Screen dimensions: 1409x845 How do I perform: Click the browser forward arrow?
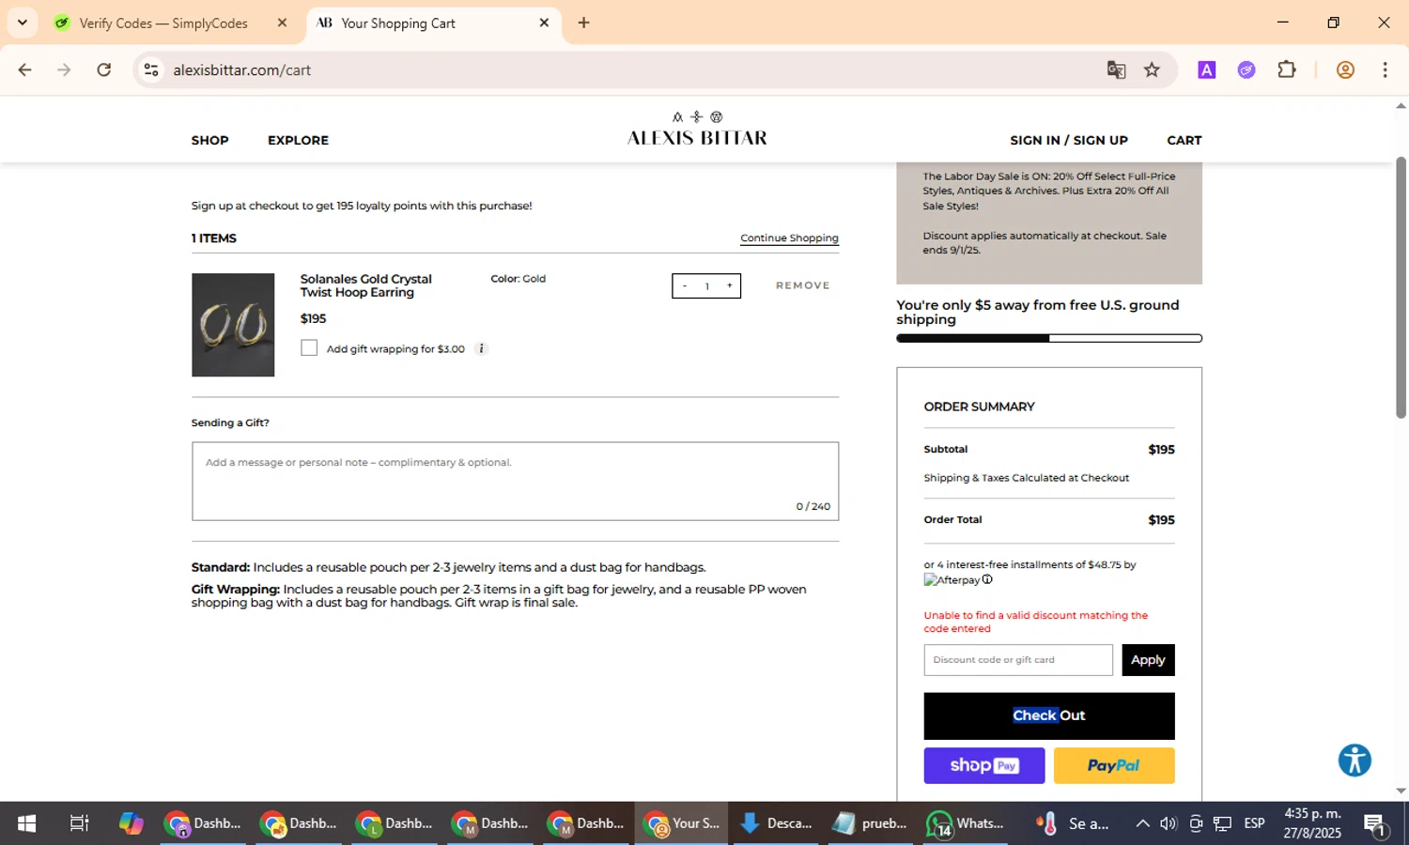tap(64, 69)
